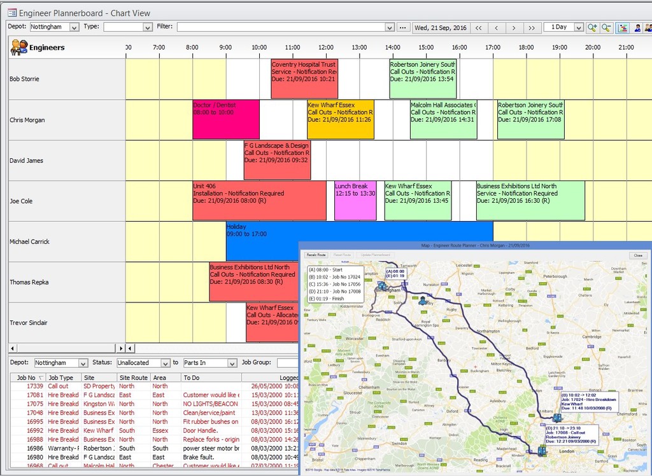Select Chris Morgan's orange Kew Wharf Essex job
652x476 pixels.
[x=341, y=119]
